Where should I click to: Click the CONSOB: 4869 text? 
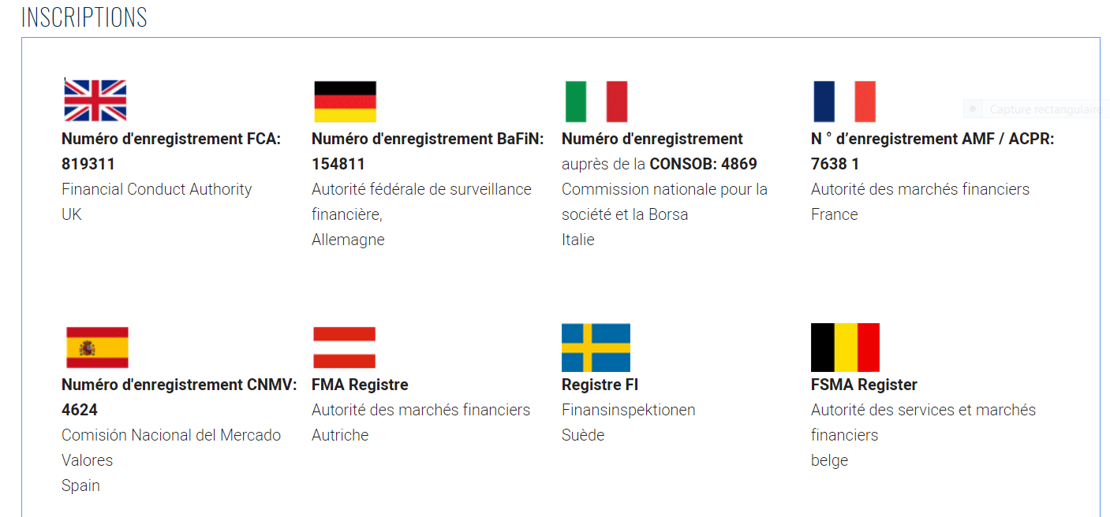[x=703, y=165]
